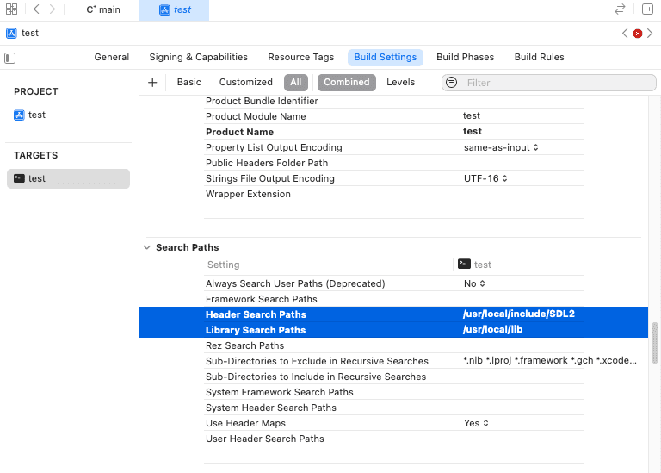This screenshot has width=661, height=473.
Task: Hide the project and targets sidebar
Action: click(x=10, y=58)
